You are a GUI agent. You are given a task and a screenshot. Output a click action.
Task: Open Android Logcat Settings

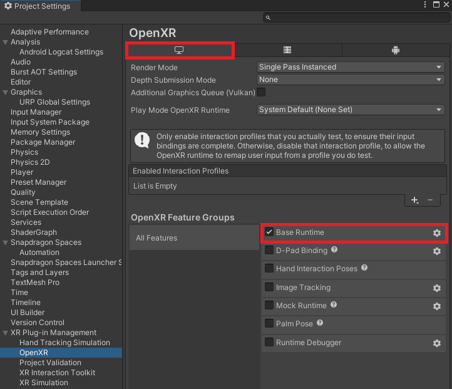(61, 52)
